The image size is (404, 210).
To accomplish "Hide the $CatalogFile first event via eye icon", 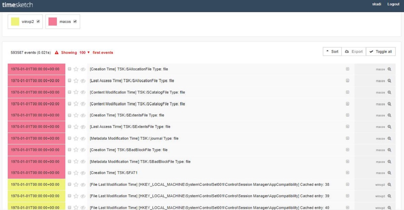I will [x=83, y=92].
